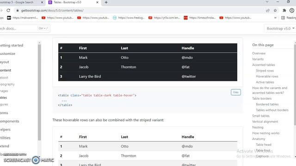Click @fat in the striped table
296x166 pixels.
(185, 156)
